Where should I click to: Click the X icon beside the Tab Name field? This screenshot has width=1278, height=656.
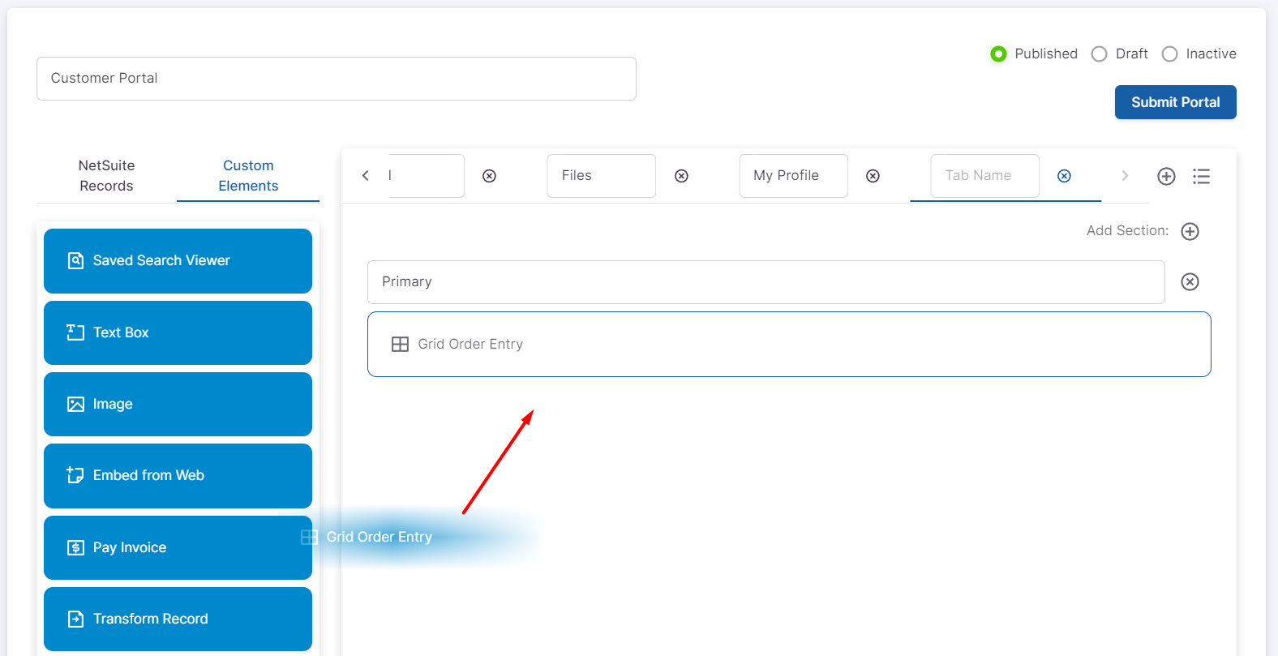coord(1064,176)
